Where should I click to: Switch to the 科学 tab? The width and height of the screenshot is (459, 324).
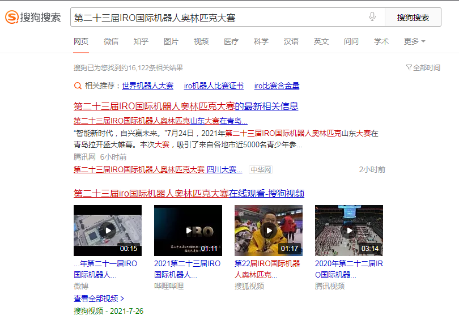(x=261, y=41)
